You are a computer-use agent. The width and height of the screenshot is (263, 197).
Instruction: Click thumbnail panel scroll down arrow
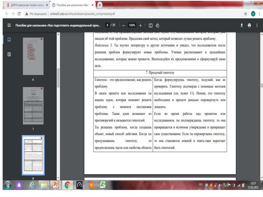point(58,178)
